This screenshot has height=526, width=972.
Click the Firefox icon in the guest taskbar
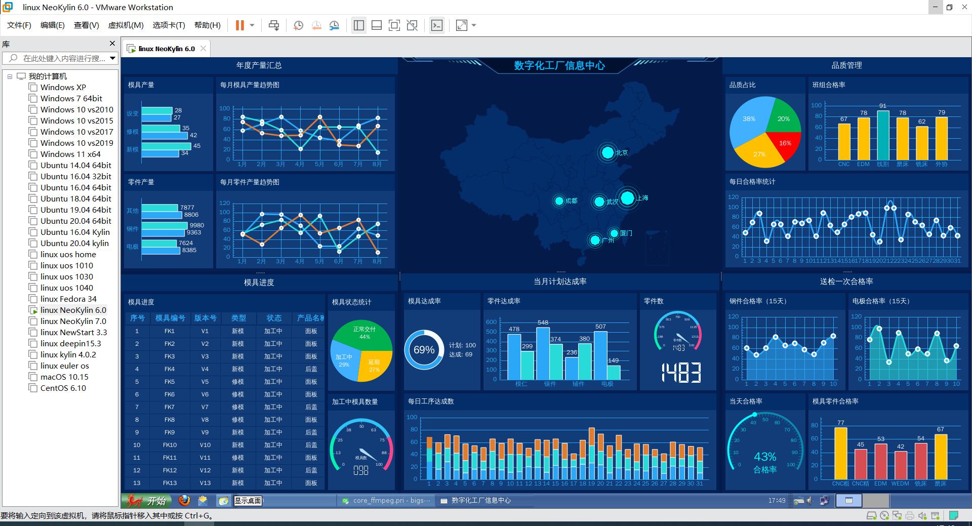click(184, 501)
